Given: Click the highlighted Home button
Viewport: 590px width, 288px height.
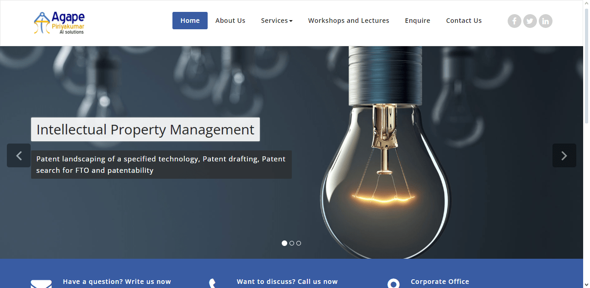Looking at the screenshot, I should coord(190,21).
